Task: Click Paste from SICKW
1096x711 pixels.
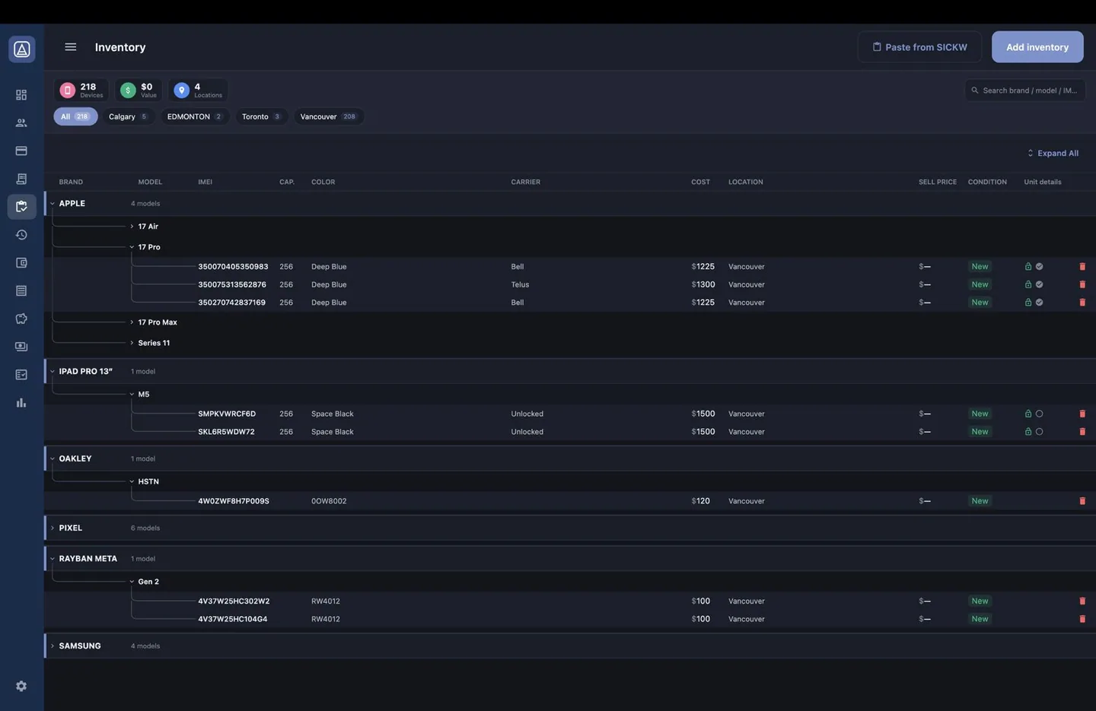Action: point(919,47)
